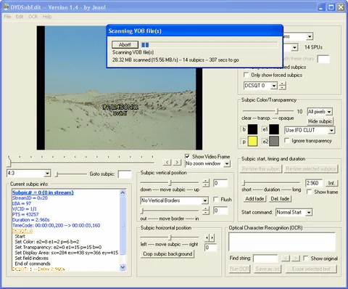Open the DCSQT 0 dropdown
The image size is (348, 289).
(274, 86)
